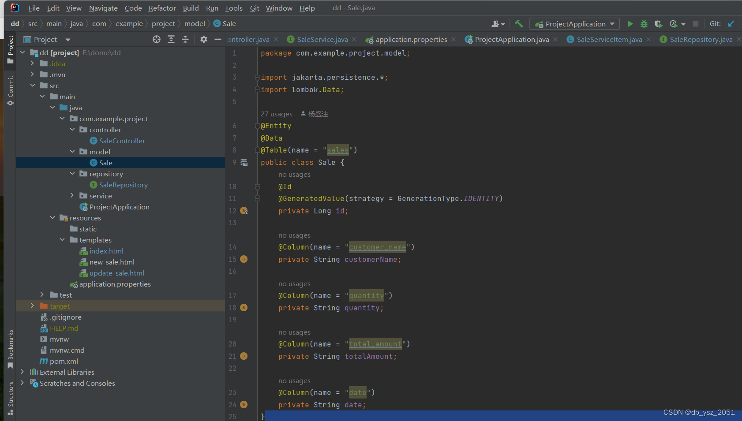Click the 27 usages inlay hint
The height and width of the screenshot is (421, 742).
coord(276,114)
